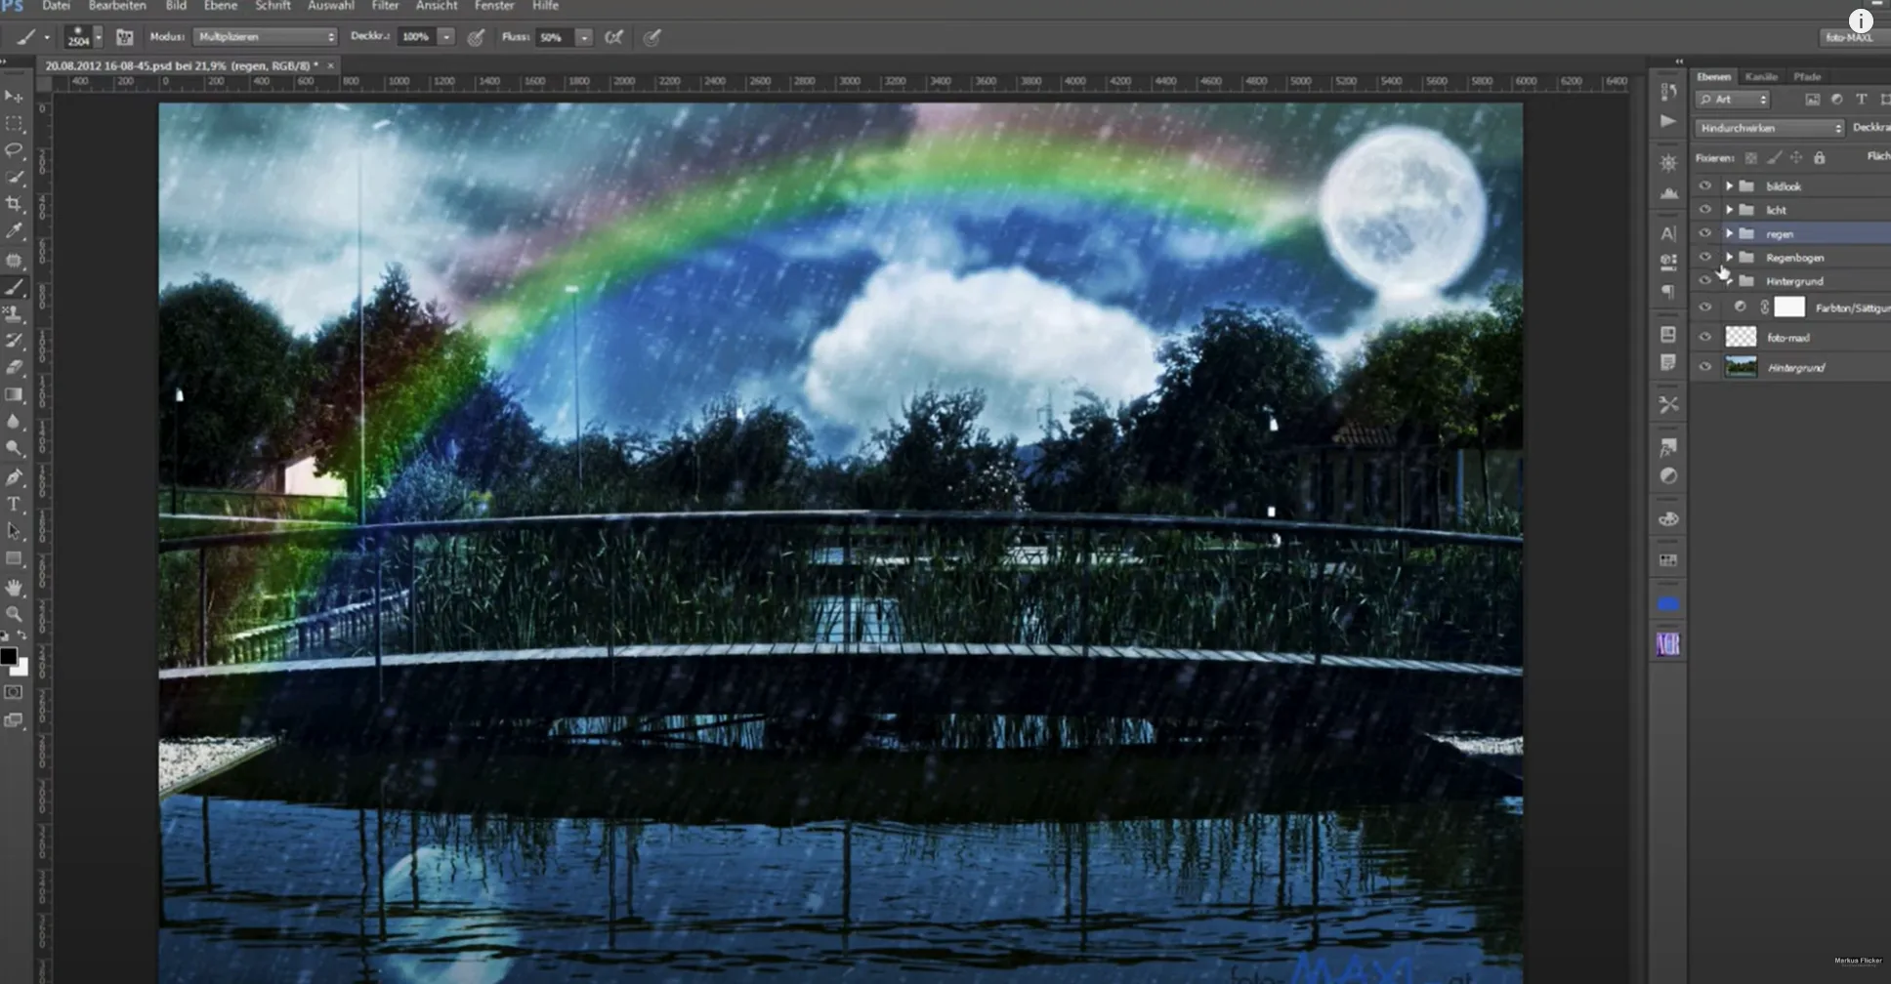Screen dimensions: 1891x984
Task: Open the Filter menu
Action: tap(385, 6)
